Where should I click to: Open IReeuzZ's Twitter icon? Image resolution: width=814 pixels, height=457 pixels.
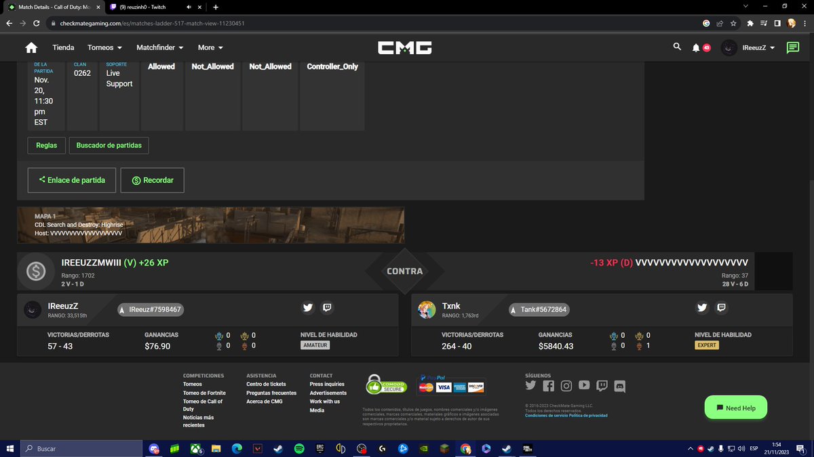click(x=308, y=308)
